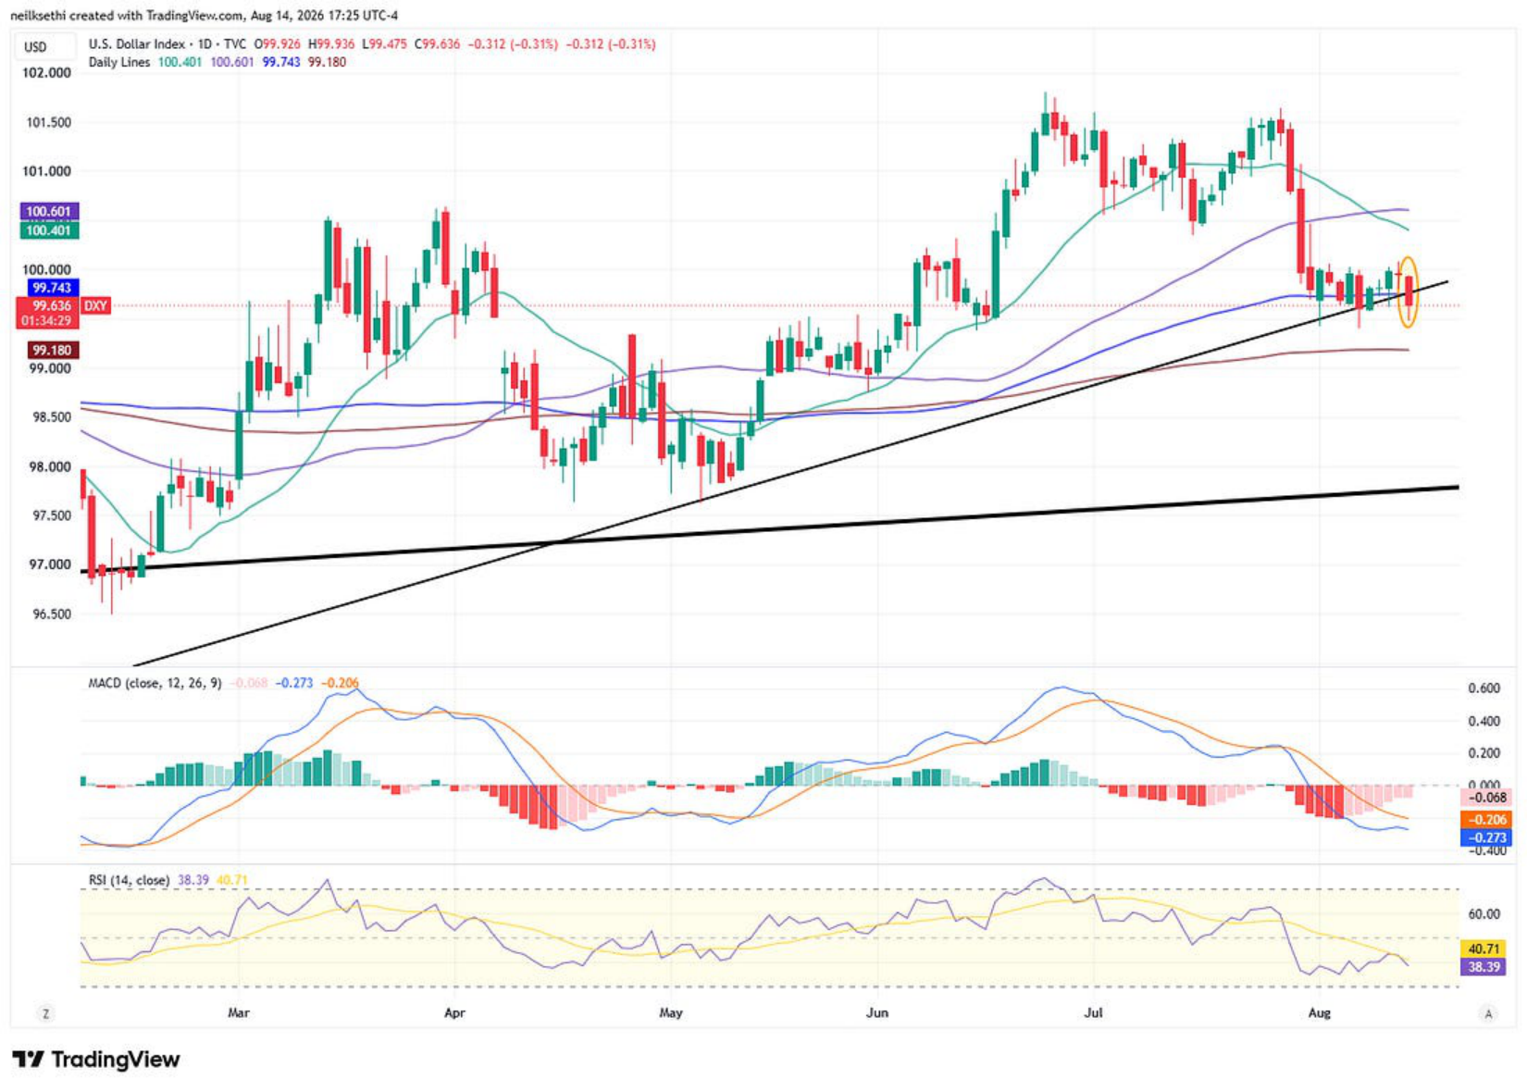1527x1091 pixels.
Task: Click the 38.39 value in RSI legend
Action: 192,880
